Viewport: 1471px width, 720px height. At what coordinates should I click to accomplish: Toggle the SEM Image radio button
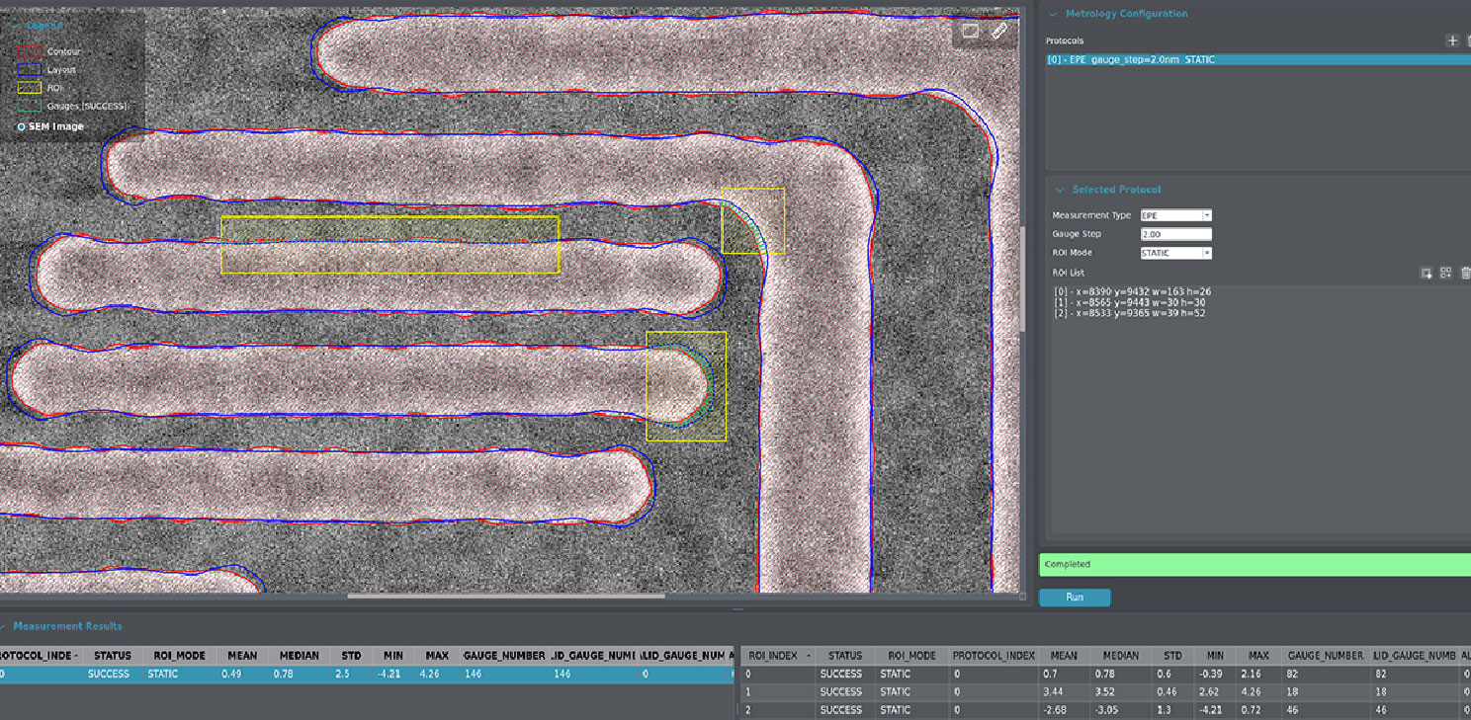(22, 126)
